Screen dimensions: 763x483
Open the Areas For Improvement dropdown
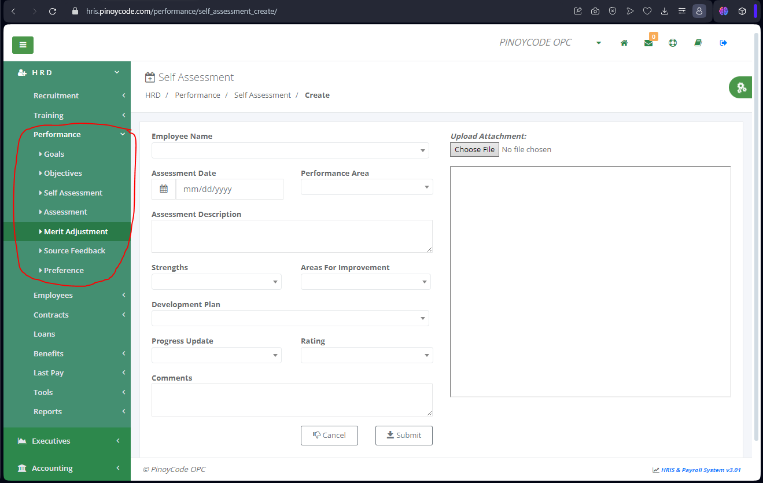(x=366, y=282)
